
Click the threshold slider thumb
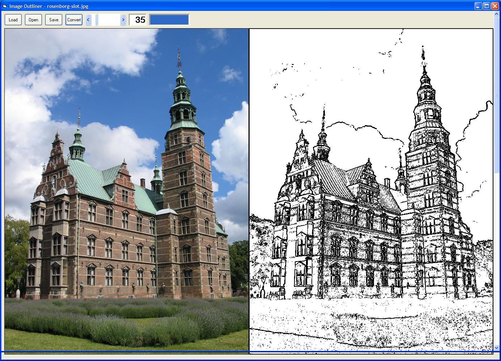point(97,20)
